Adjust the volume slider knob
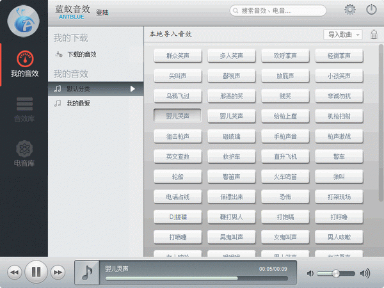Image resolution: width=384 pixels, height=288 pixels. (336, 273)
